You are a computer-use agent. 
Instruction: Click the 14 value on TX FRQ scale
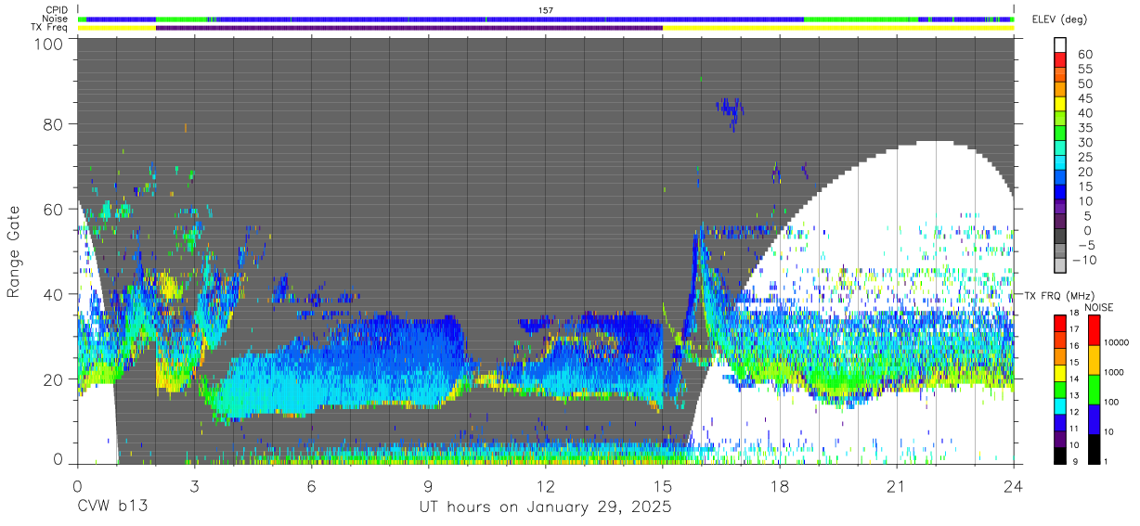tap(1073, 378)
